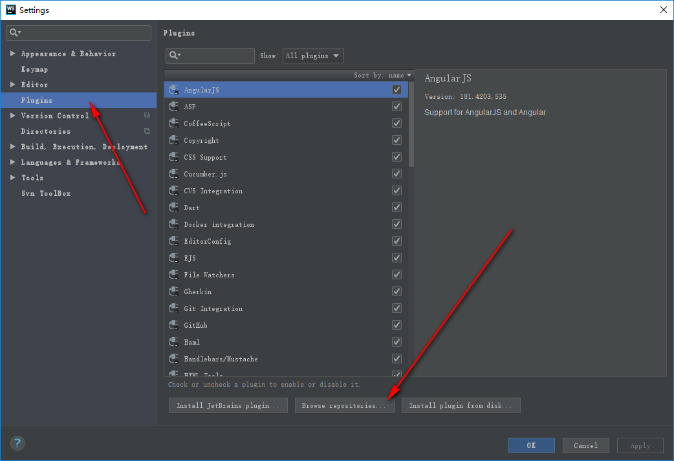Viewport: 674px width, 461px height.
Task: Focus the plugin search field
Action: point(210,56)
